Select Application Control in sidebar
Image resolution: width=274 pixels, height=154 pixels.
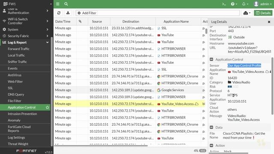click(x=22, y=107)
